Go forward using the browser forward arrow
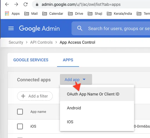Image resolution: width=150 pixels, height=138 pixels. [16, 4]
